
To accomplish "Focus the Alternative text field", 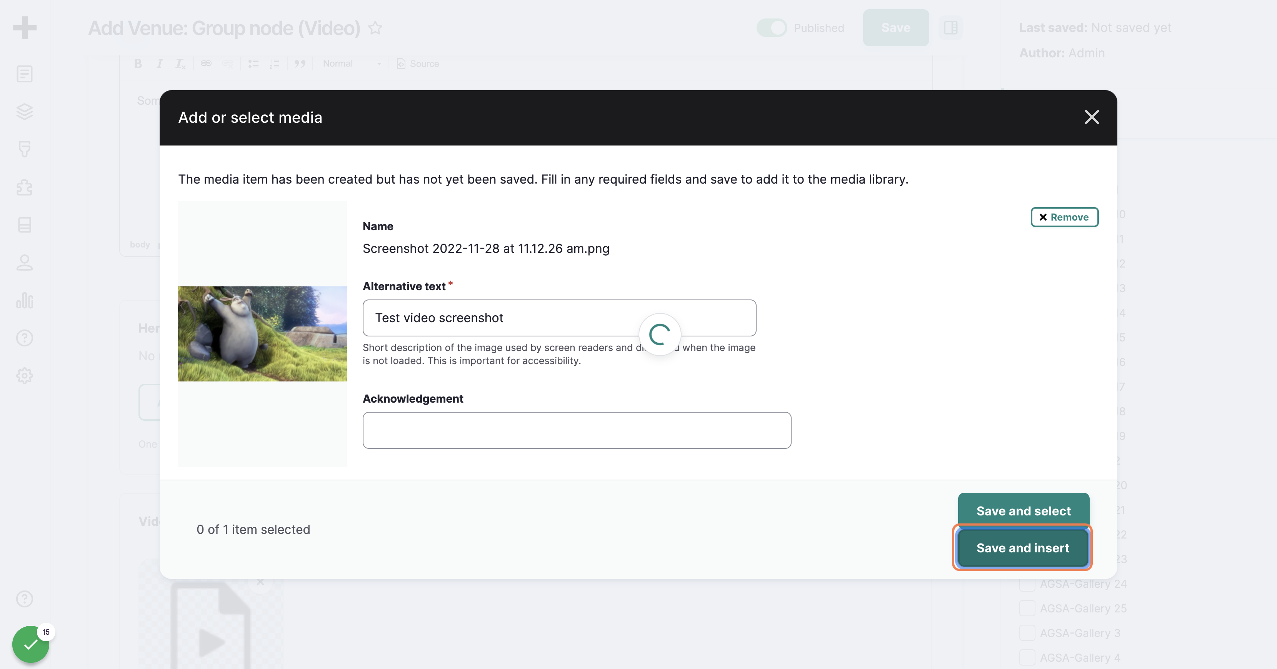I will [x=559, y=318].
